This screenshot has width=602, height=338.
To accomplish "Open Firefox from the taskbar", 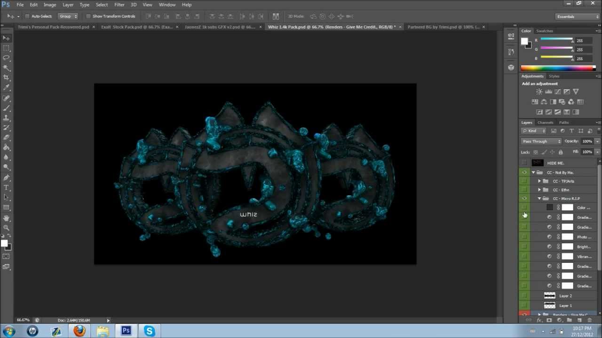I will [x=79, y=331].
